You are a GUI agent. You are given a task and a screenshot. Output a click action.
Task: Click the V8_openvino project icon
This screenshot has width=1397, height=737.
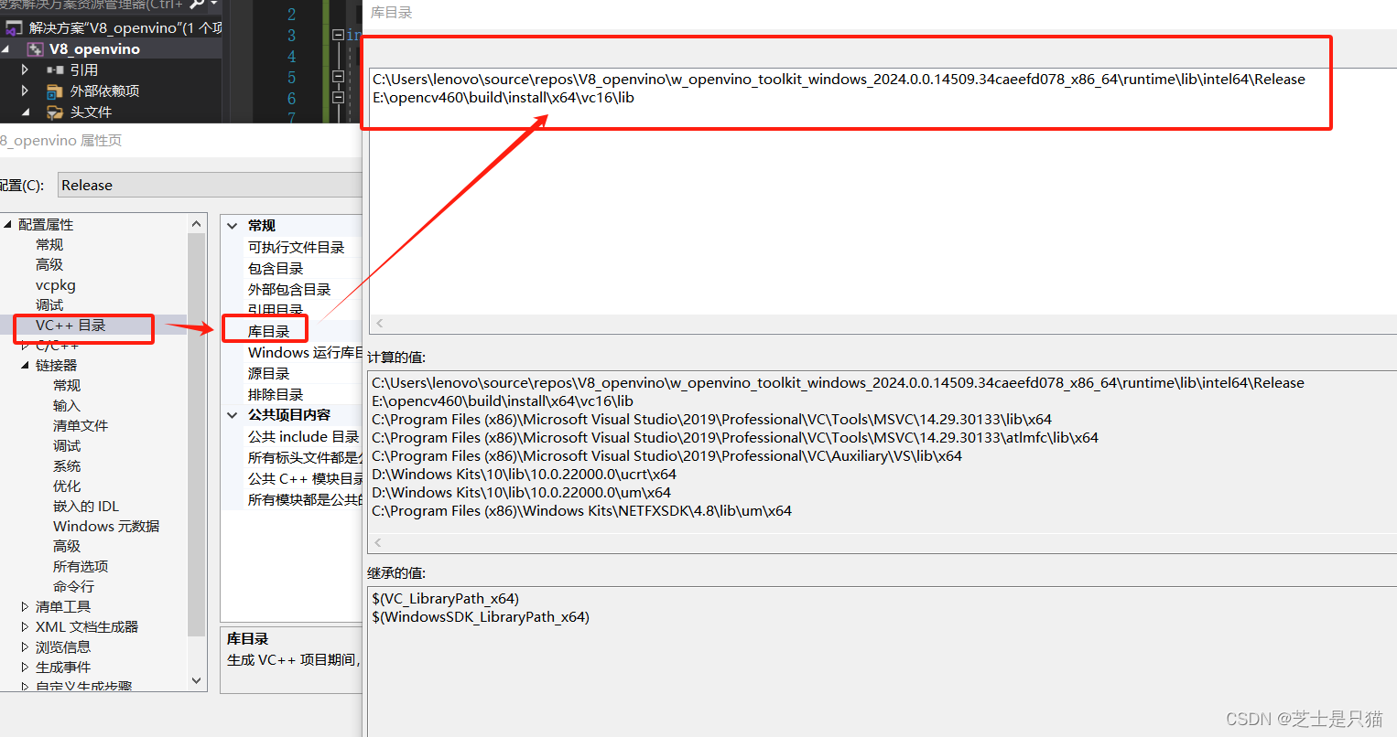click(x=36, y=48)
